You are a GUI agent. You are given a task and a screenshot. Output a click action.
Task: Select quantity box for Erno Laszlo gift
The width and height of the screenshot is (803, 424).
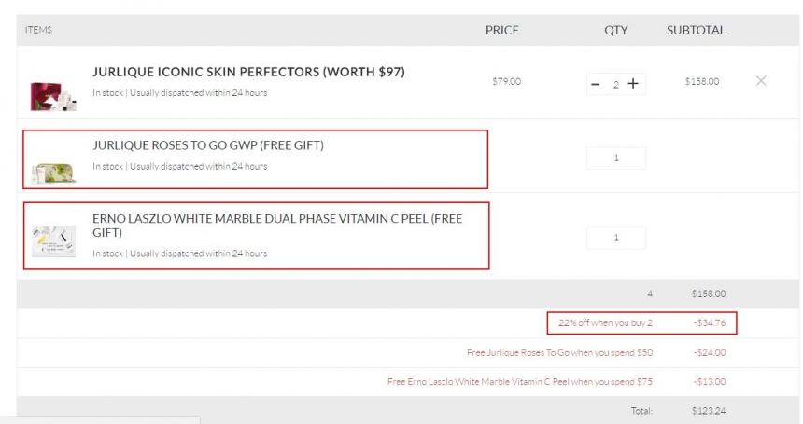(616, 238)
